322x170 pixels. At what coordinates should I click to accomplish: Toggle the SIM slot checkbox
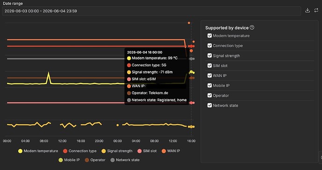209,65
